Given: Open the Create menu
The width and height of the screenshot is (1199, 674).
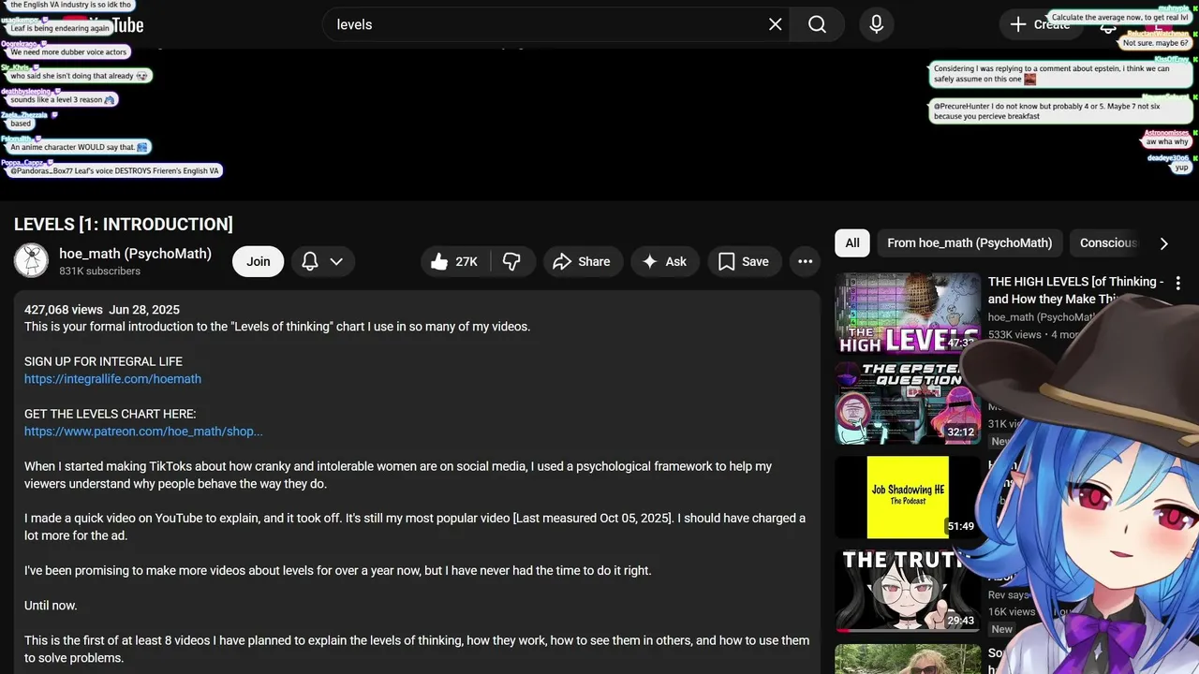Looking at the screenshot, I should [x=1041, y=24].
